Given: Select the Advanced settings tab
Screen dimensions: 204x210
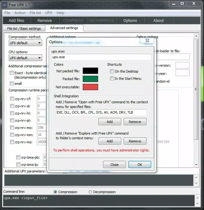Looking at the screenshot, I should click(x=64, y=28).
